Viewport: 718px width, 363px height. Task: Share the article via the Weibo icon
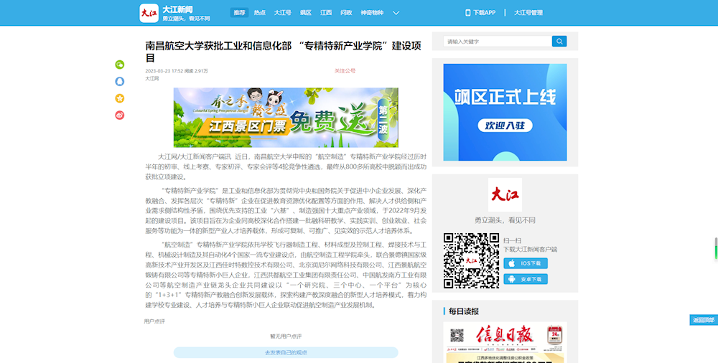click(120, 115)
